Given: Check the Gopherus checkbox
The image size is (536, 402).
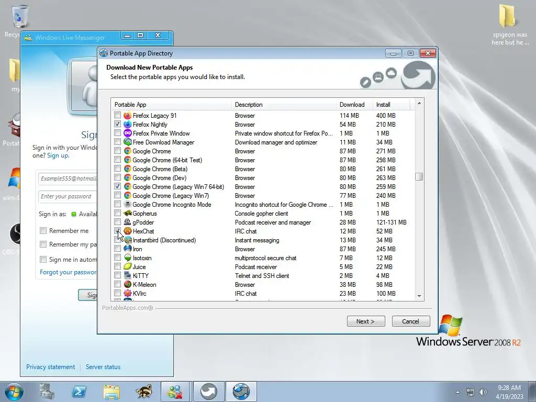Looking at the screenshot, I should (118, 213).
